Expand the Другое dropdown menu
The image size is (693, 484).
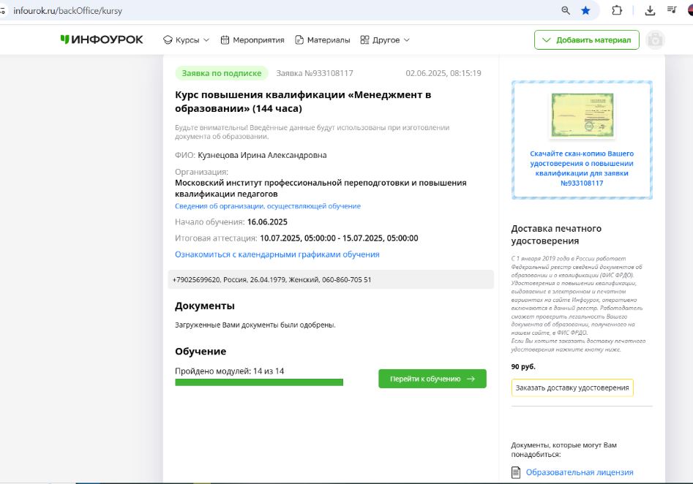click(385, 40)
